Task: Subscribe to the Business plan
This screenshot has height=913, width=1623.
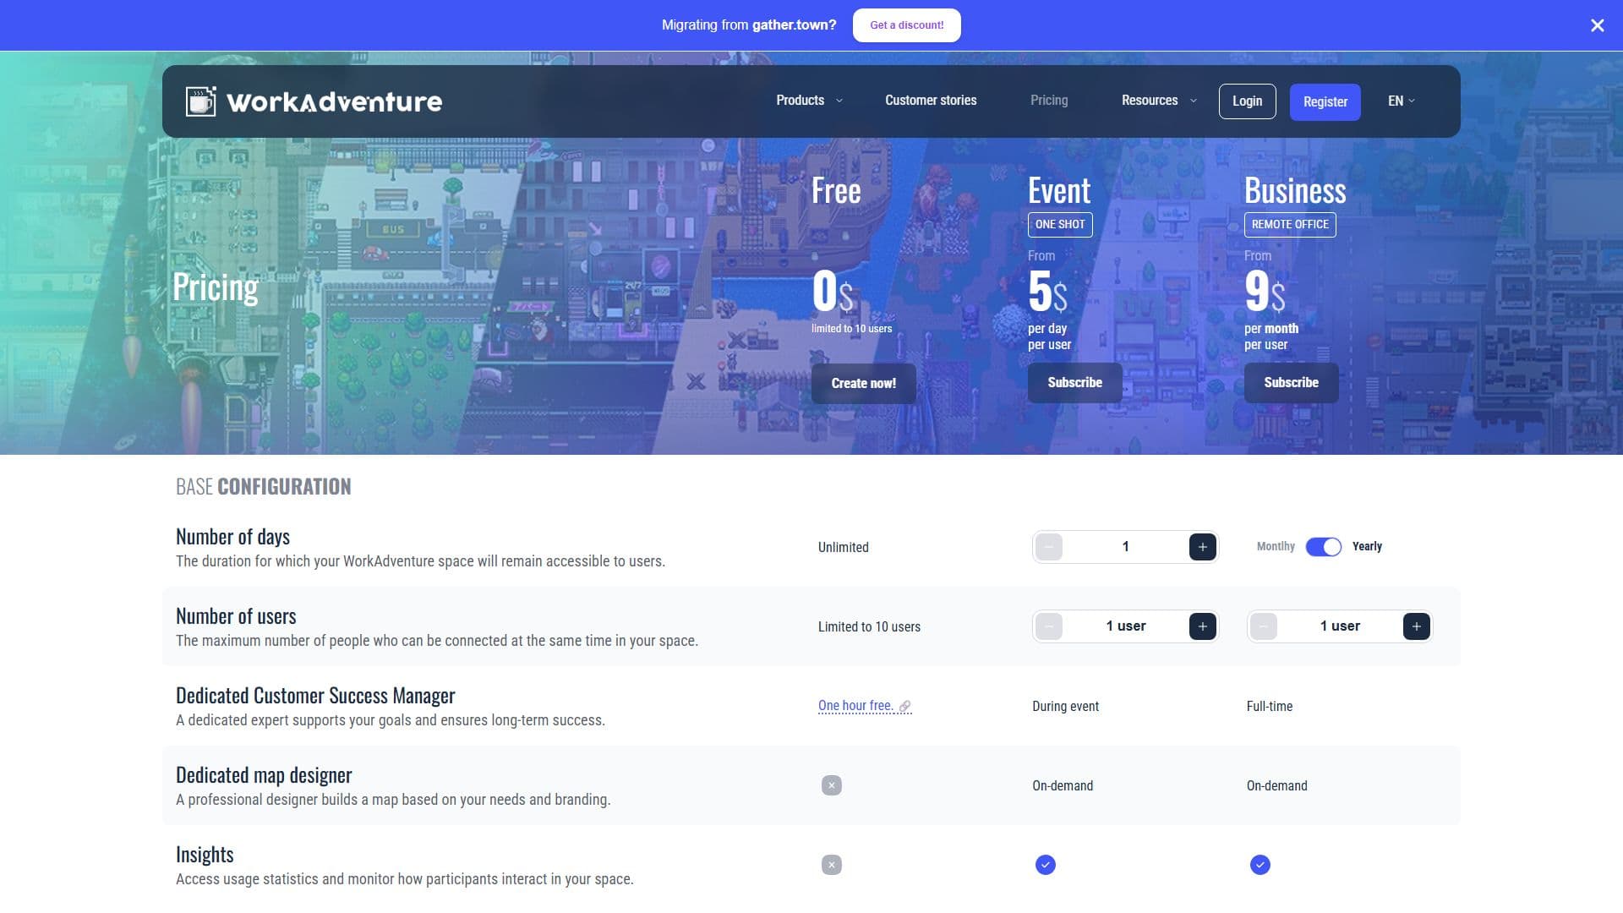Action: point(1291,383)
